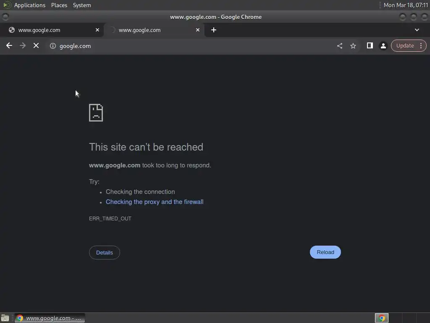The width and height of the screenshot is (430, 323).
Task: Show error Details
Action: (x=105, y=252)
